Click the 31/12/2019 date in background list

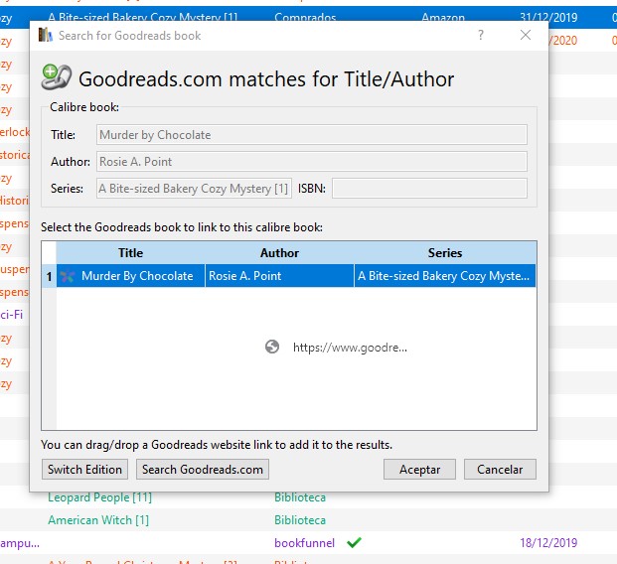[548, 17]
